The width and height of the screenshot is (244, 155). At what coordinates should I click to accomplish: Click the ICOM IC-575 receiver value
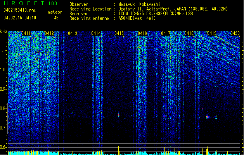coord(156,14)
